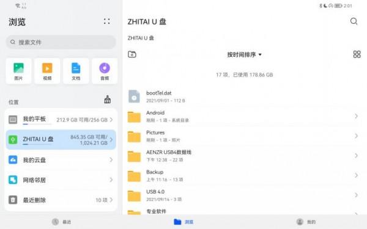The width and height of the screenshot is (367, 229).
Task: Click the 网络邻居 network neighbors icon
Action: (13, 180)
